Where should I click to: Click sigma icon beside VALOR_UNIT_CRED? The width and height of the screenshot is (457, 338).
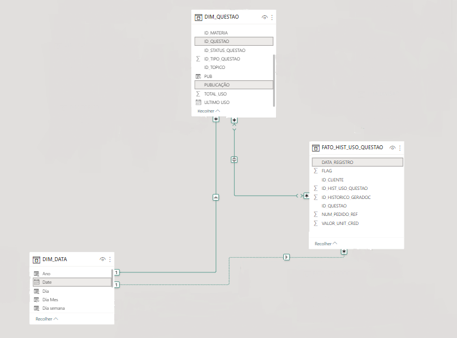click(316, 223)
